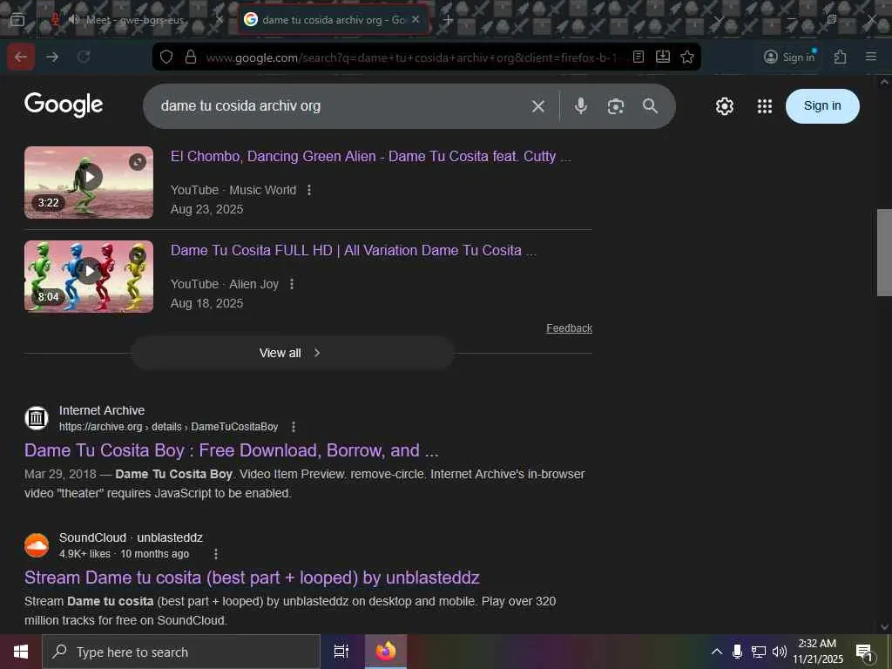Click the forward navigation arrow
Screen dimensions: 892x669
(x=52, y=57)
